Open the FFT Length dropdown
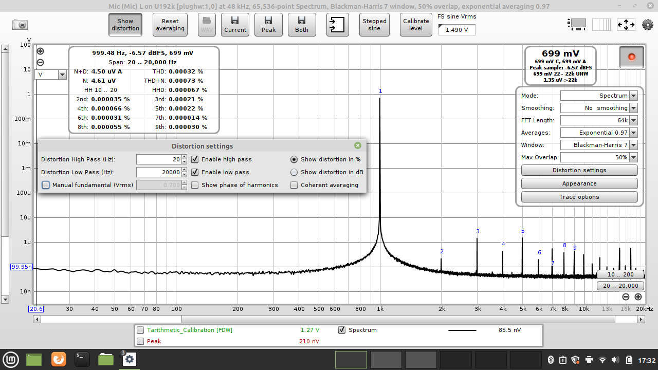This screenshot has width=658, height=370. coord(633,120)
